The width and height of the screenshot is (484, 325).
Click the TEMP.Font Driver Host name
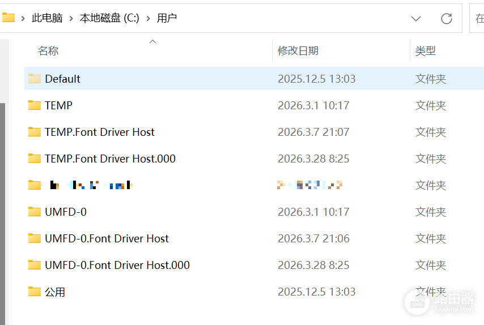click(100, 132)
